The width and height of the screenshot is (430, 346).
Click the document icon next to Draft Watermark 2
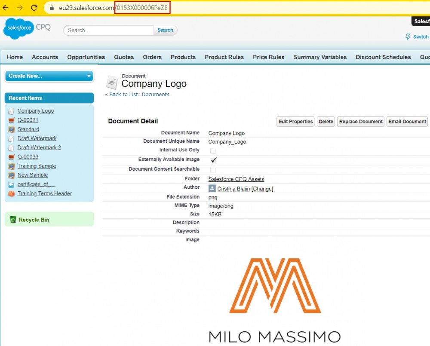11,148
